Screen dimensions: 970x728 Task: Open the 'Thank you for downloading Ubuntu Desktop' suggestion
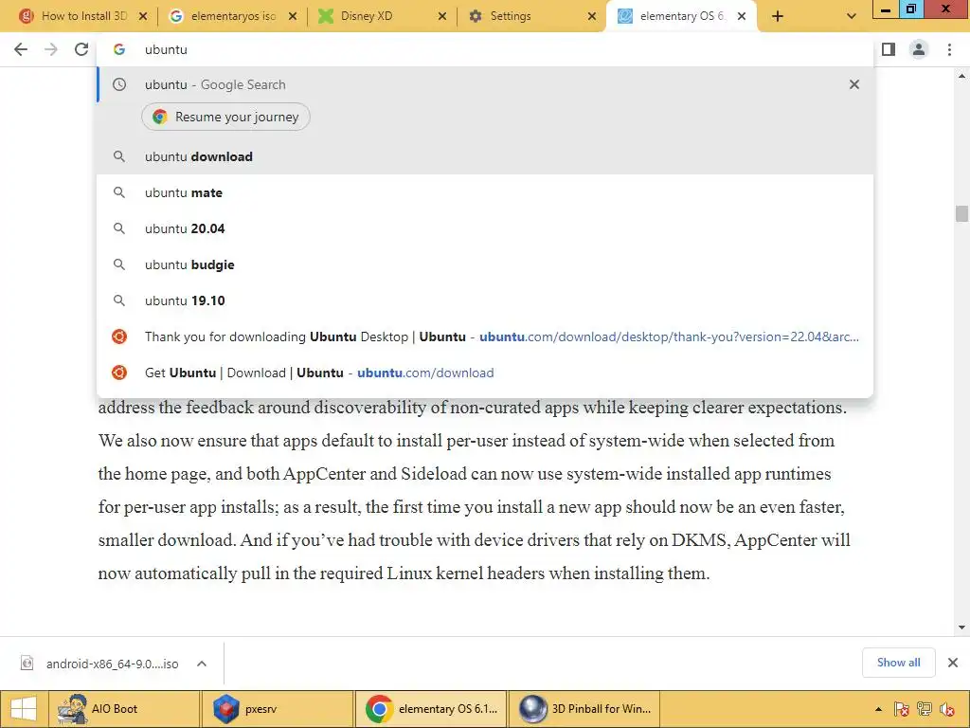(485, 337)
